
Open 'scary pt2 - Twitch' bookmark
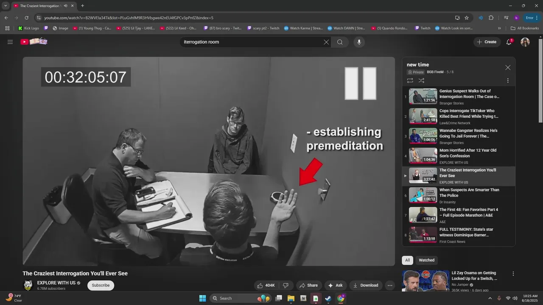[x=263, y=28]
